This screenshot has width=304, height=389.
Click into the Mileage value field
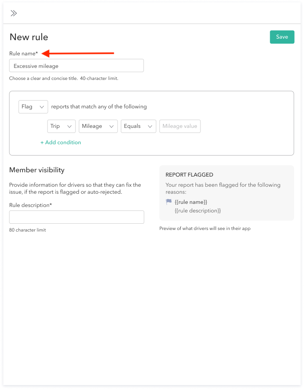point(180,126)
